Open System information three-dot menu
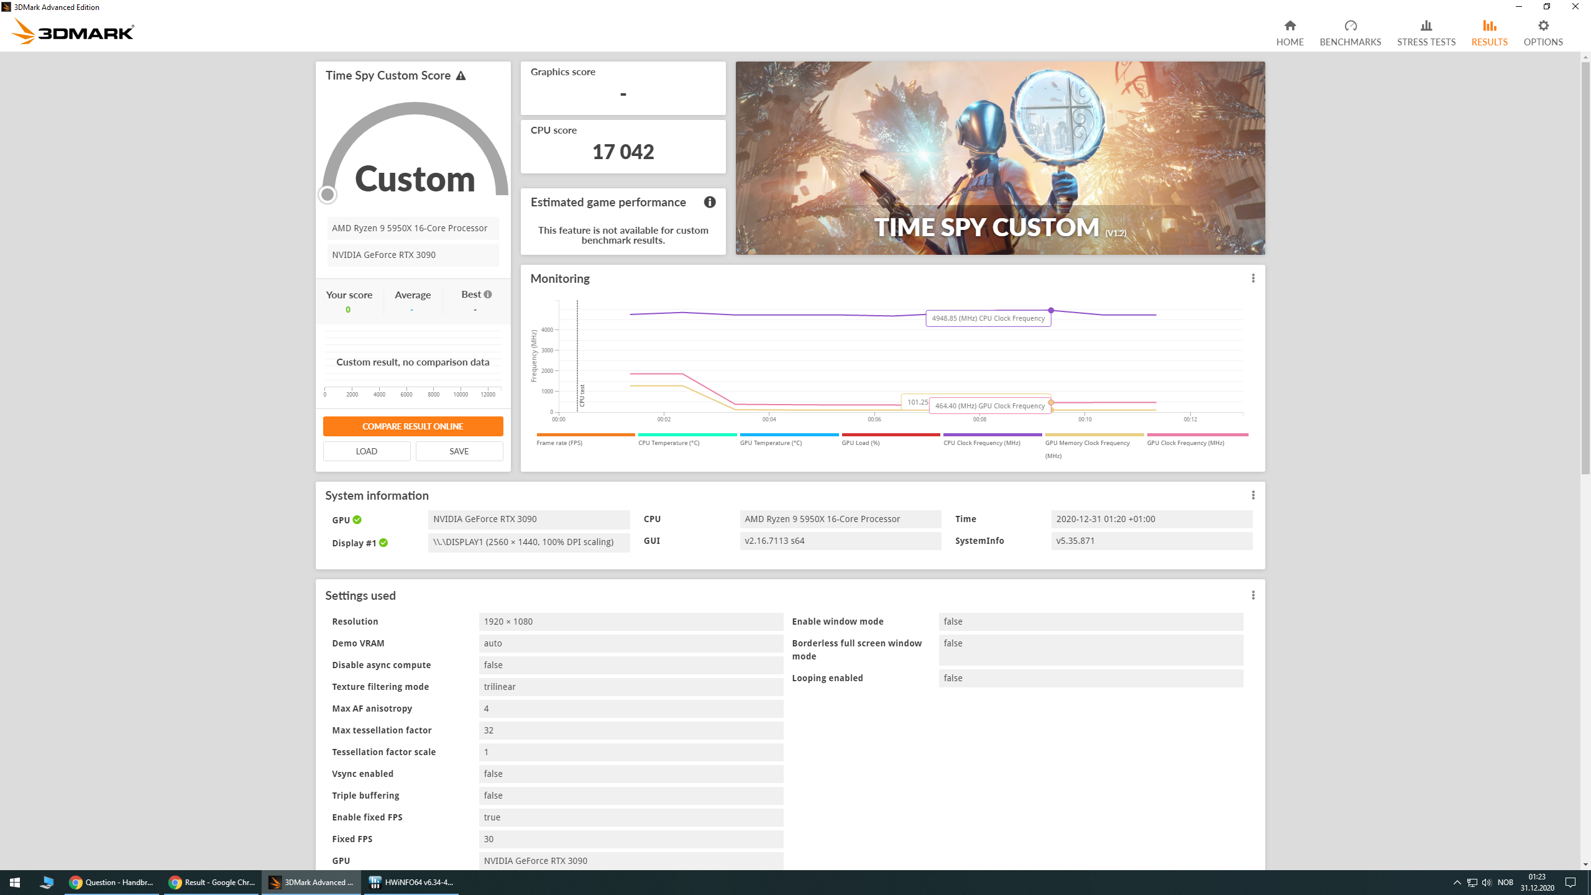 pos(1253,495)
